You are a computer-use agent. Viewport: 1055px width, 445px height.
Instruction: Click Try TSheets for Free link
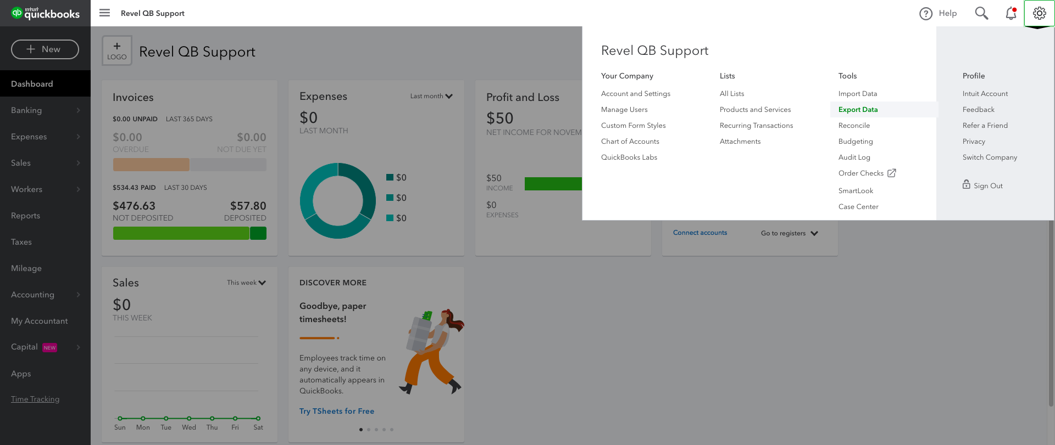click(x=337, y=411)
